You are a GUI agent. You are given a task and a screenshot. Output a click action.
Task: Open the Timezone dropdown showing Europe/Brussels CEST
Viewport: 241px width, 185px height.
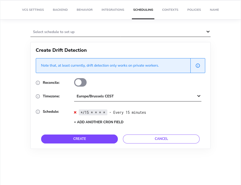(137, 96)
